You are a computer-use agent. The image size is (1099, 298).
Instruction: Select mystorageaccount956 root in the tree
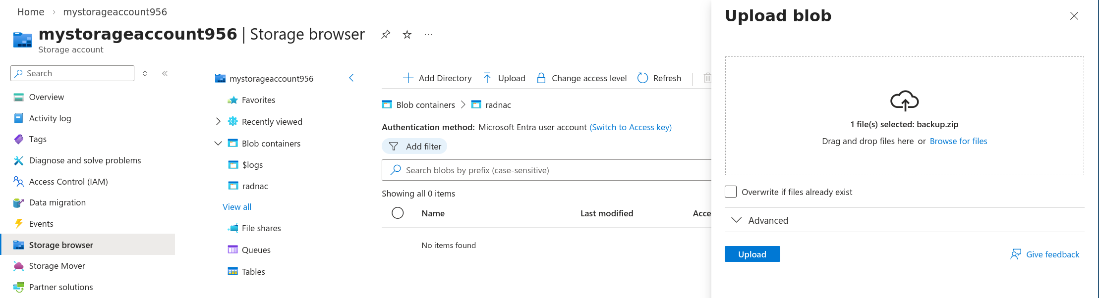tap(271, 78)
